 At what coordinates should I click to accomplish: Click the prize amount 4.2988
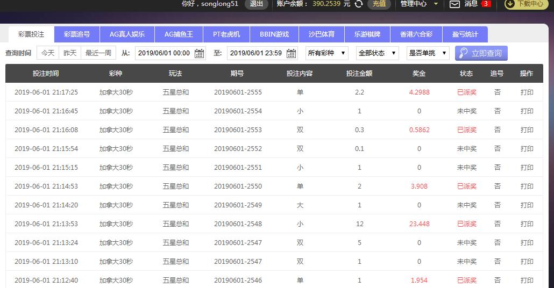point(420,92)
